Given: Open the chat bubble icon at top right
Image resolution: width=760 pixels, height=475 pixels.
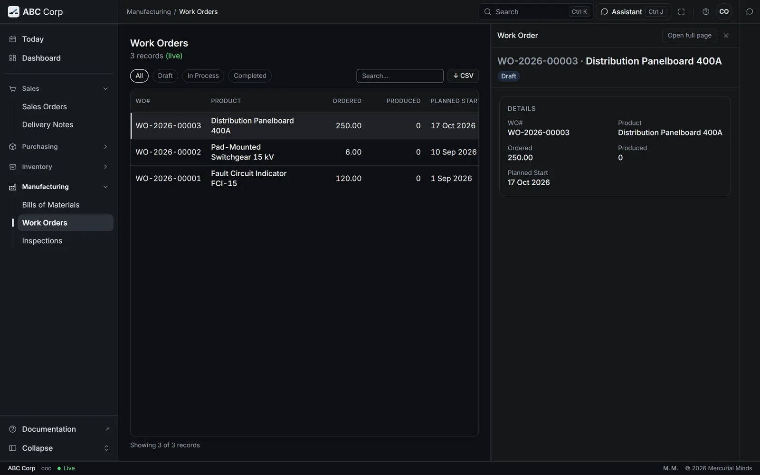Looking at the screenshot, I should click(750, 12).
